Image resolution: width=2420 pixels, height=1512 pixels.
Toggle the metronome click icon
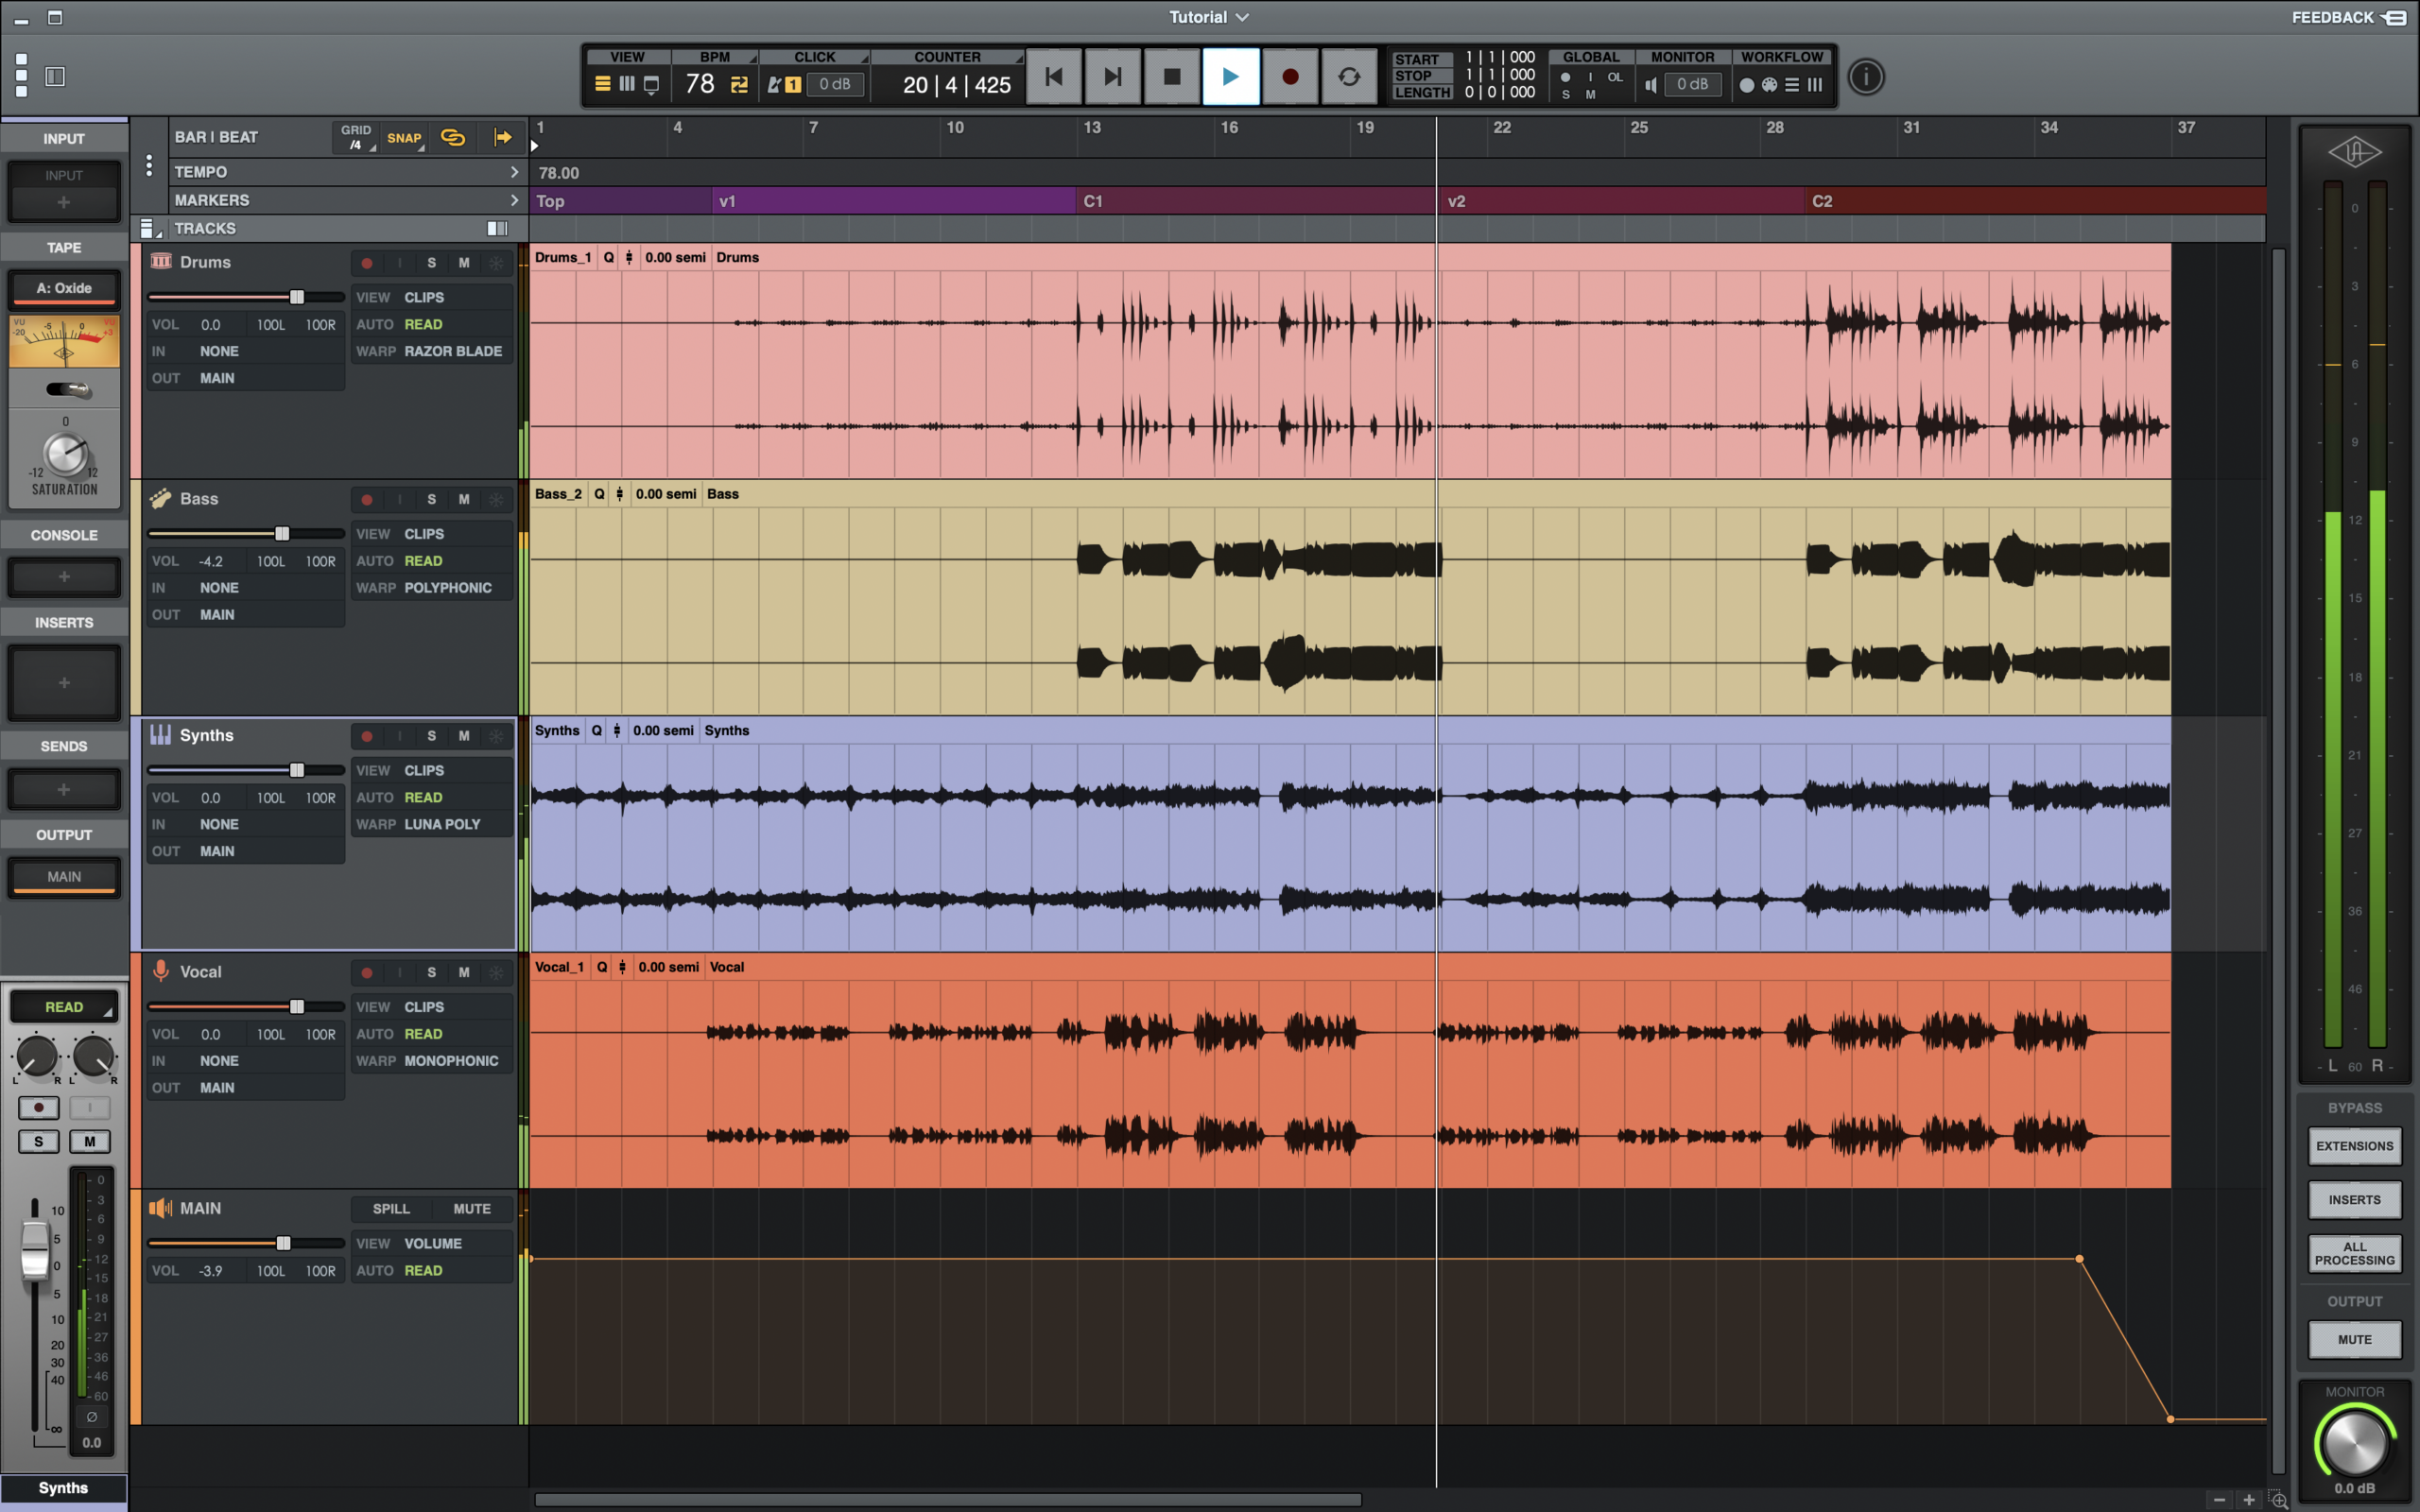pos(773,85)
